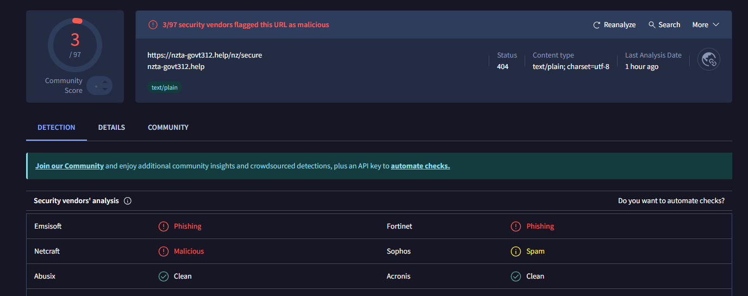Click the Abusix Clean checkmark icon

coord(164,276)
